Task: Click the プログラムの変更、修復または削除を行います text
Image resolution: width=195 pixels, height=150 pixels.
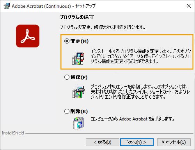Action: 103,27
